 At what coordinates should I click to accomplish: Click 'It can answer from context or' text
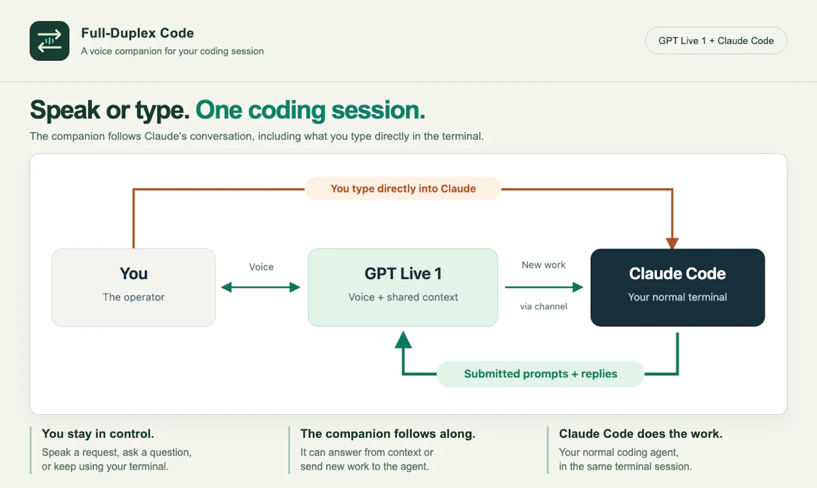[x=367, y=452]
